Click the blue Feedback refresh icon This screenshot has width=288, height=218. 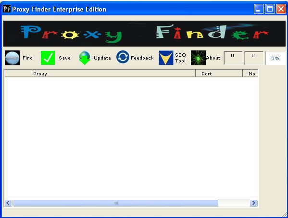[x=123, y=57]
